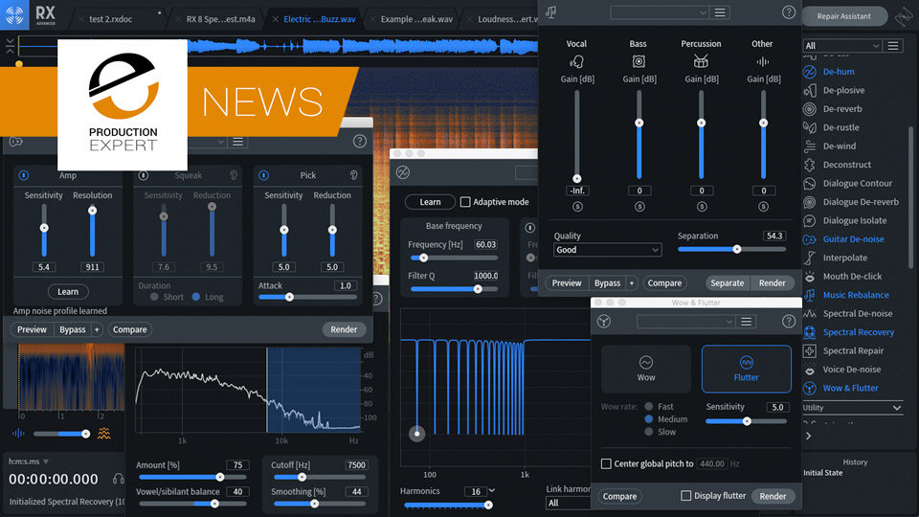
Task: Click the Bass stem icon in Music Rebalance
Action: [639, 61]
